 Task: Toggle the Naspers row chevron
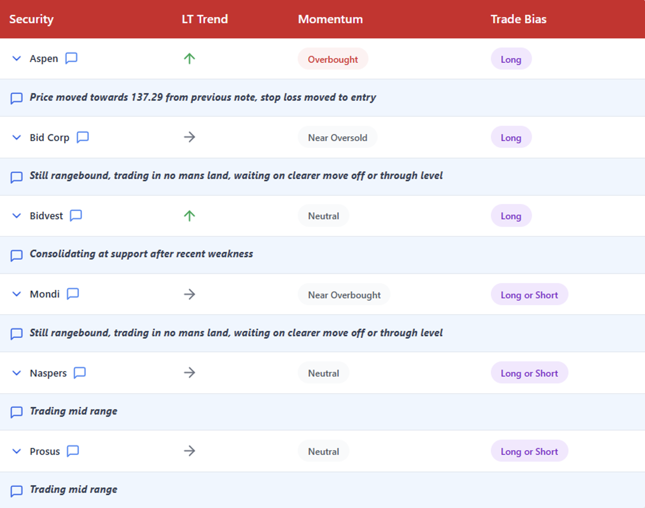(16, 373)
